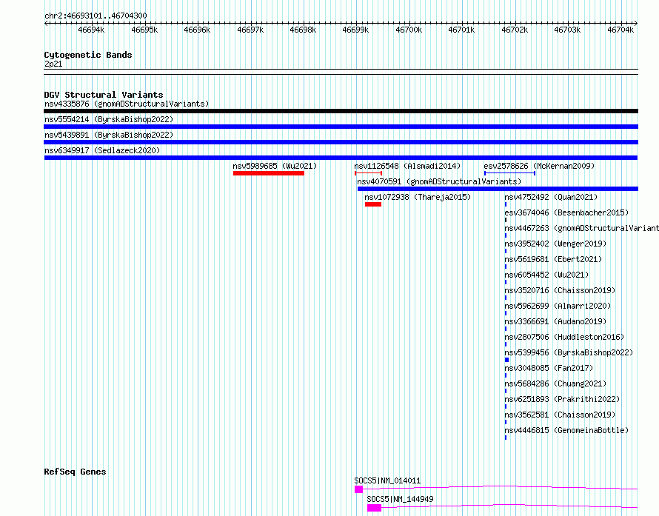Image resolution: width=659 pixels, height=516 pixels.
Task: Click nsv5684286 (Chuang2021) label
Action: [555, 383]
